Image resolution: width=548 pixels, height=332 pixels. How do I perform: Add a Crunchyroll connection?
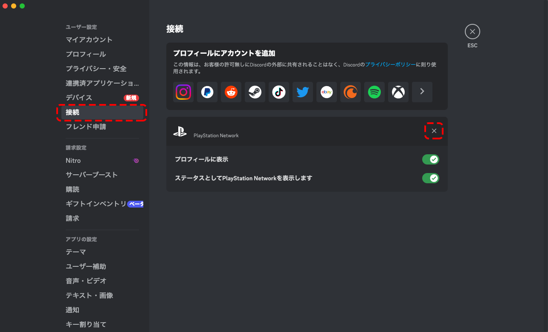[351, 92]
